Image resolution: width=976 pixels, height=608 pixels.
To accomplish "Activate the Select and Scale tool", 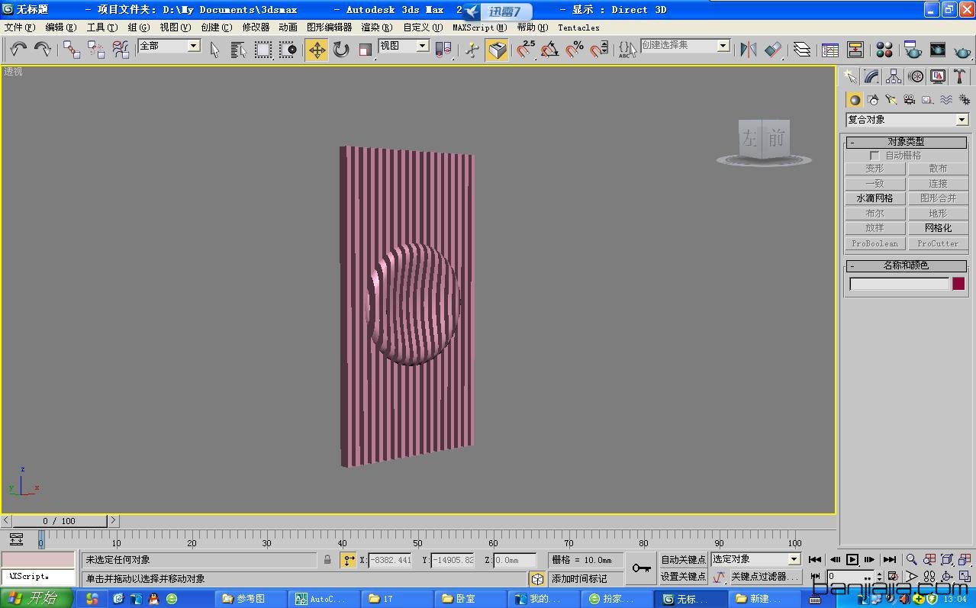I will (366, 50).
